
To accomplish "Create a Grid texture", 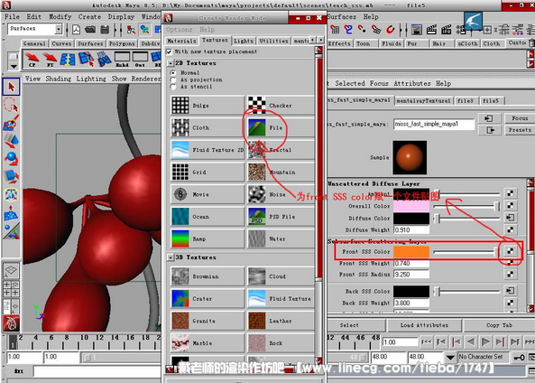I will click(208, 173).
